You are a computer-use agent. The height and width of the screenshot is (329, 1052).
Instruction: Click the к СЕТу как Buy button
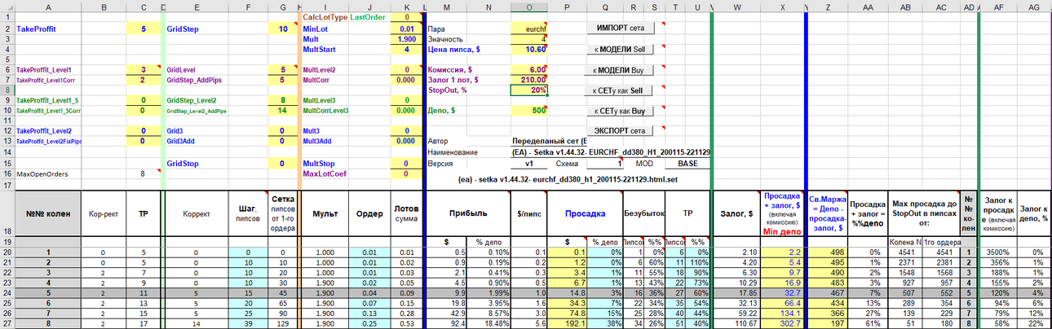coord(621,111)
